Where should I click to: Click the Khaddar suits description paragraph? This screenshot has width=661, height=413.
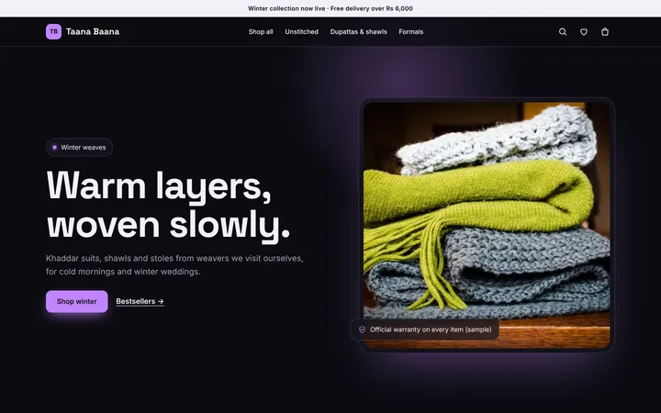[x=174, y=264]
